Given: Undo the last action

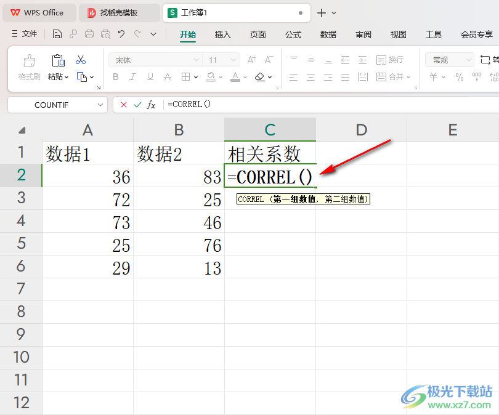Looking at the screenshot, I should click(x=121, y=34).
